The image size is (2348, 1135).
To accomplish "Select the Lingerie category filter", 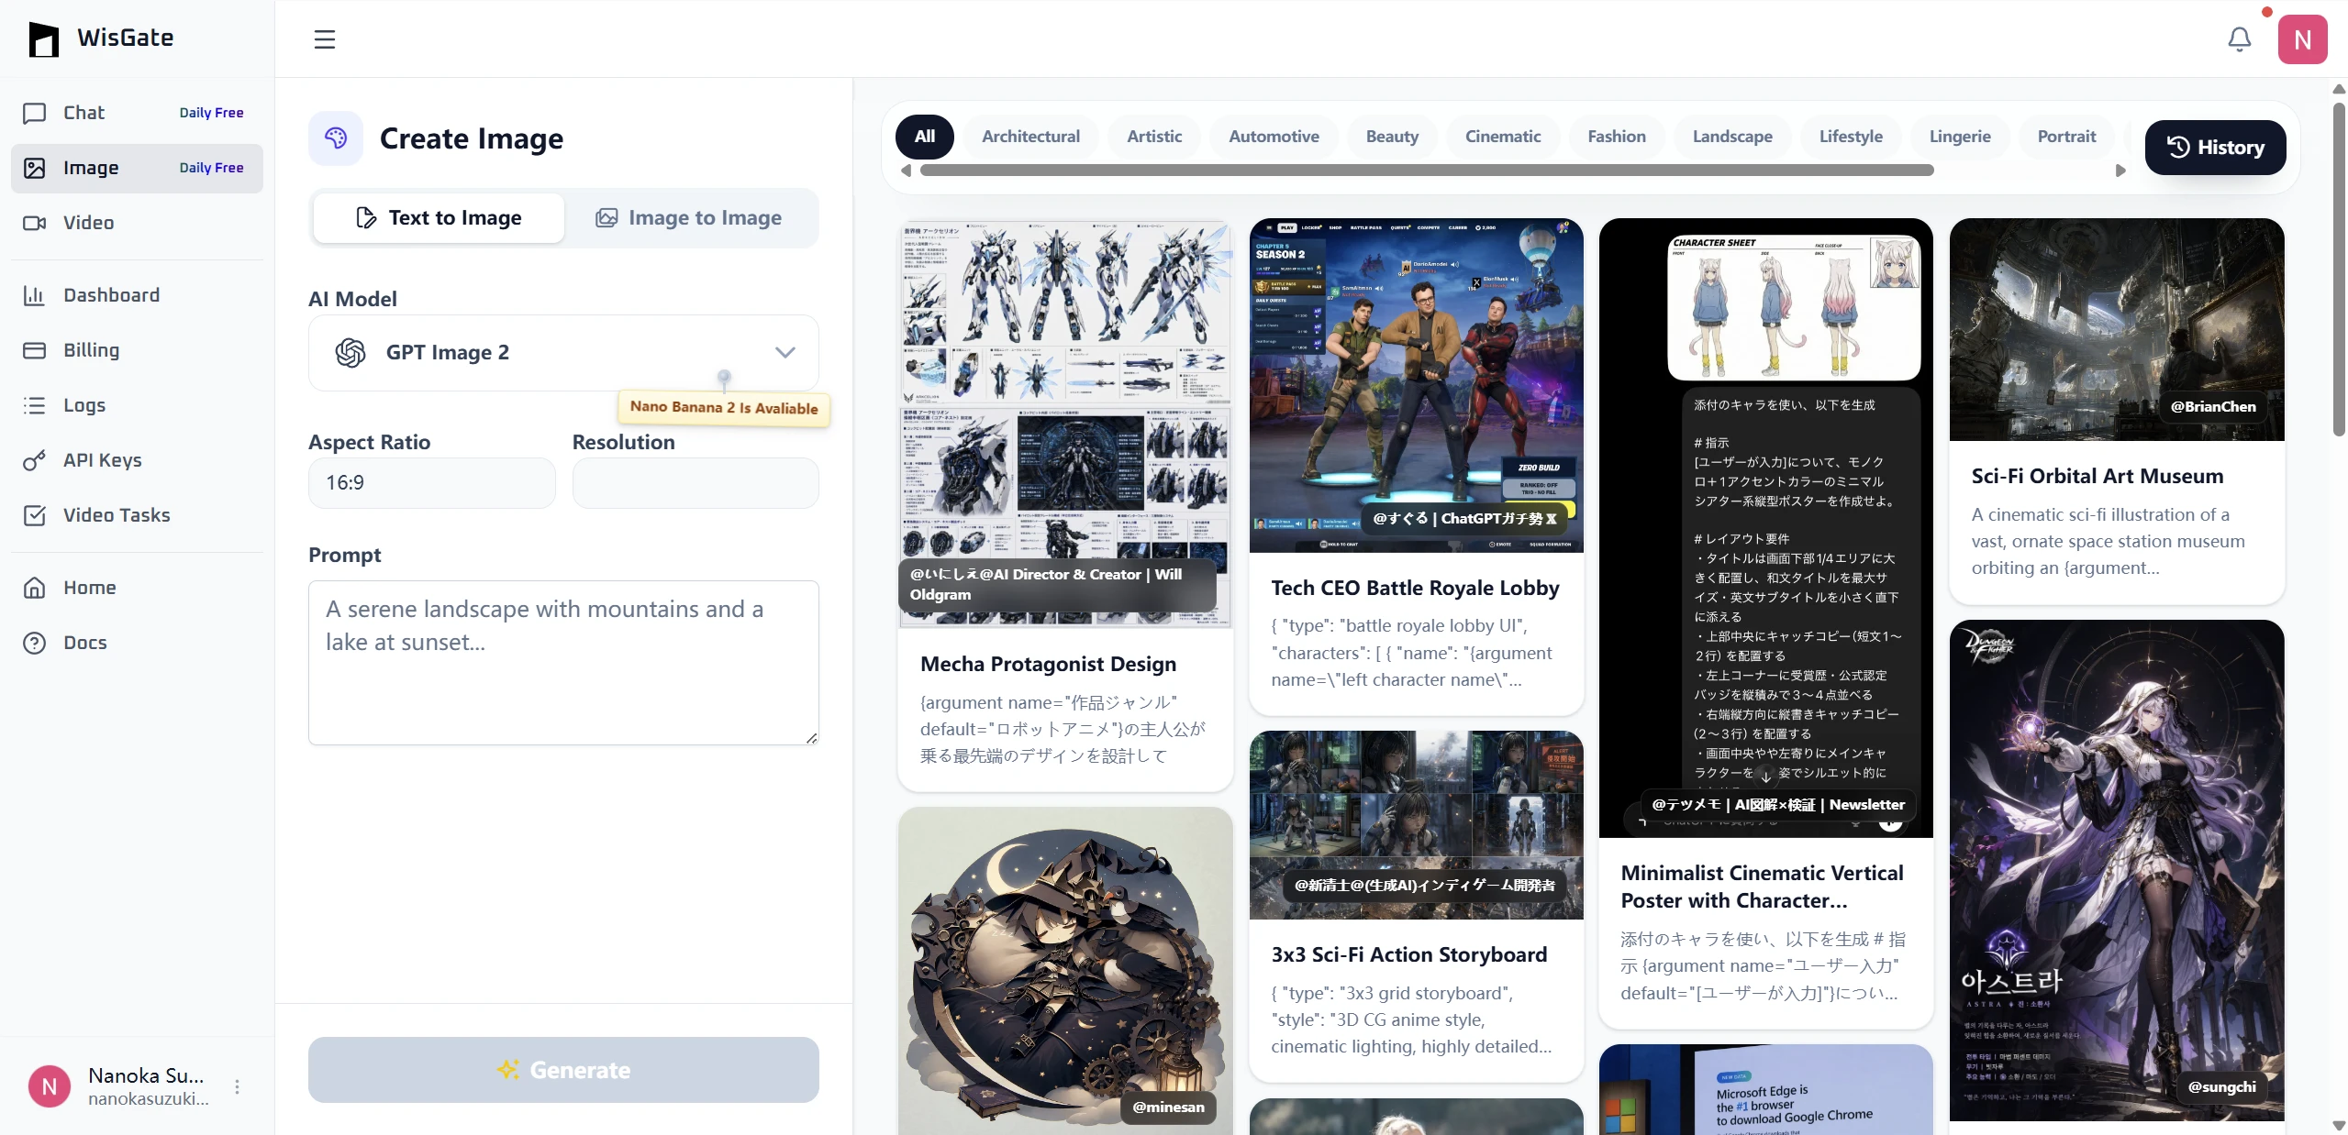I will tap(1960, 137).
